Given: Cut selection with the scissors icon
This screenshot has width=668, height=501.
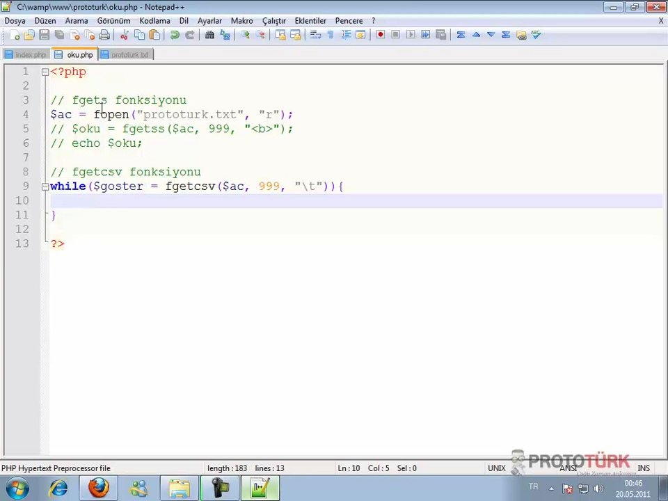Looking at the screenshot, I should coord(124,35).
